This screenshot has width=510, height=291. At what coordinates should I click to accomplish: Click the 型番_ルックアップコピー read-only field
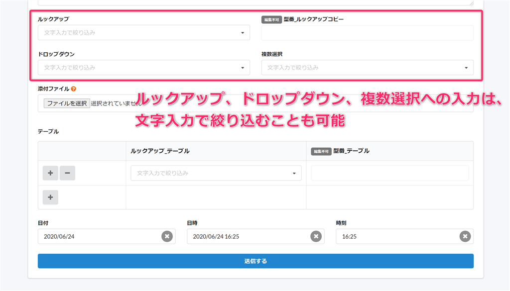pyautogui.click(x=367, y=32)
